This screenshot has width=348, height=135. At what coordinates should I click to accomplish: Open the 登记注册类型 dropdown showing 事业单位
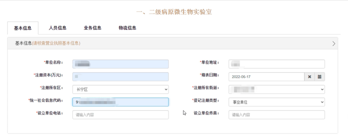click(276, 102)
